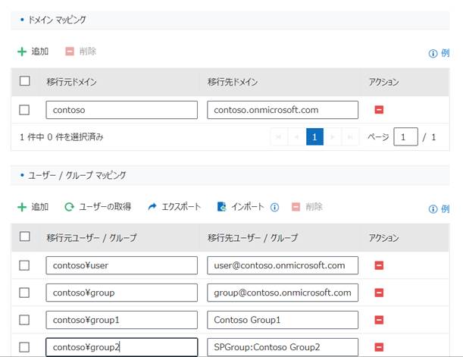
Task: Click the 削除 button in user mapping toolbar
Action: [x=307, y=207]
